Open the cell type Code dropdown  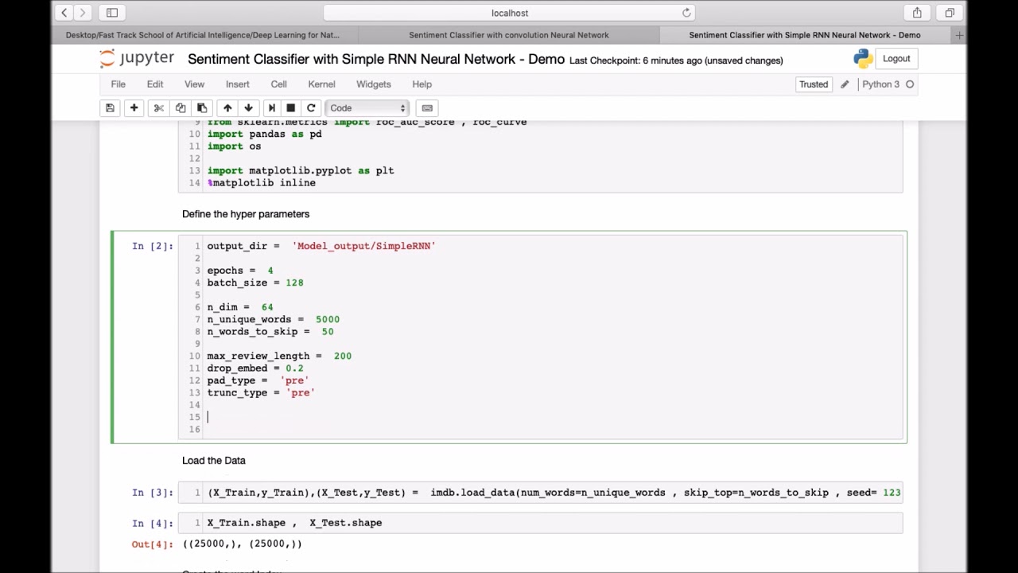(367, 108)
